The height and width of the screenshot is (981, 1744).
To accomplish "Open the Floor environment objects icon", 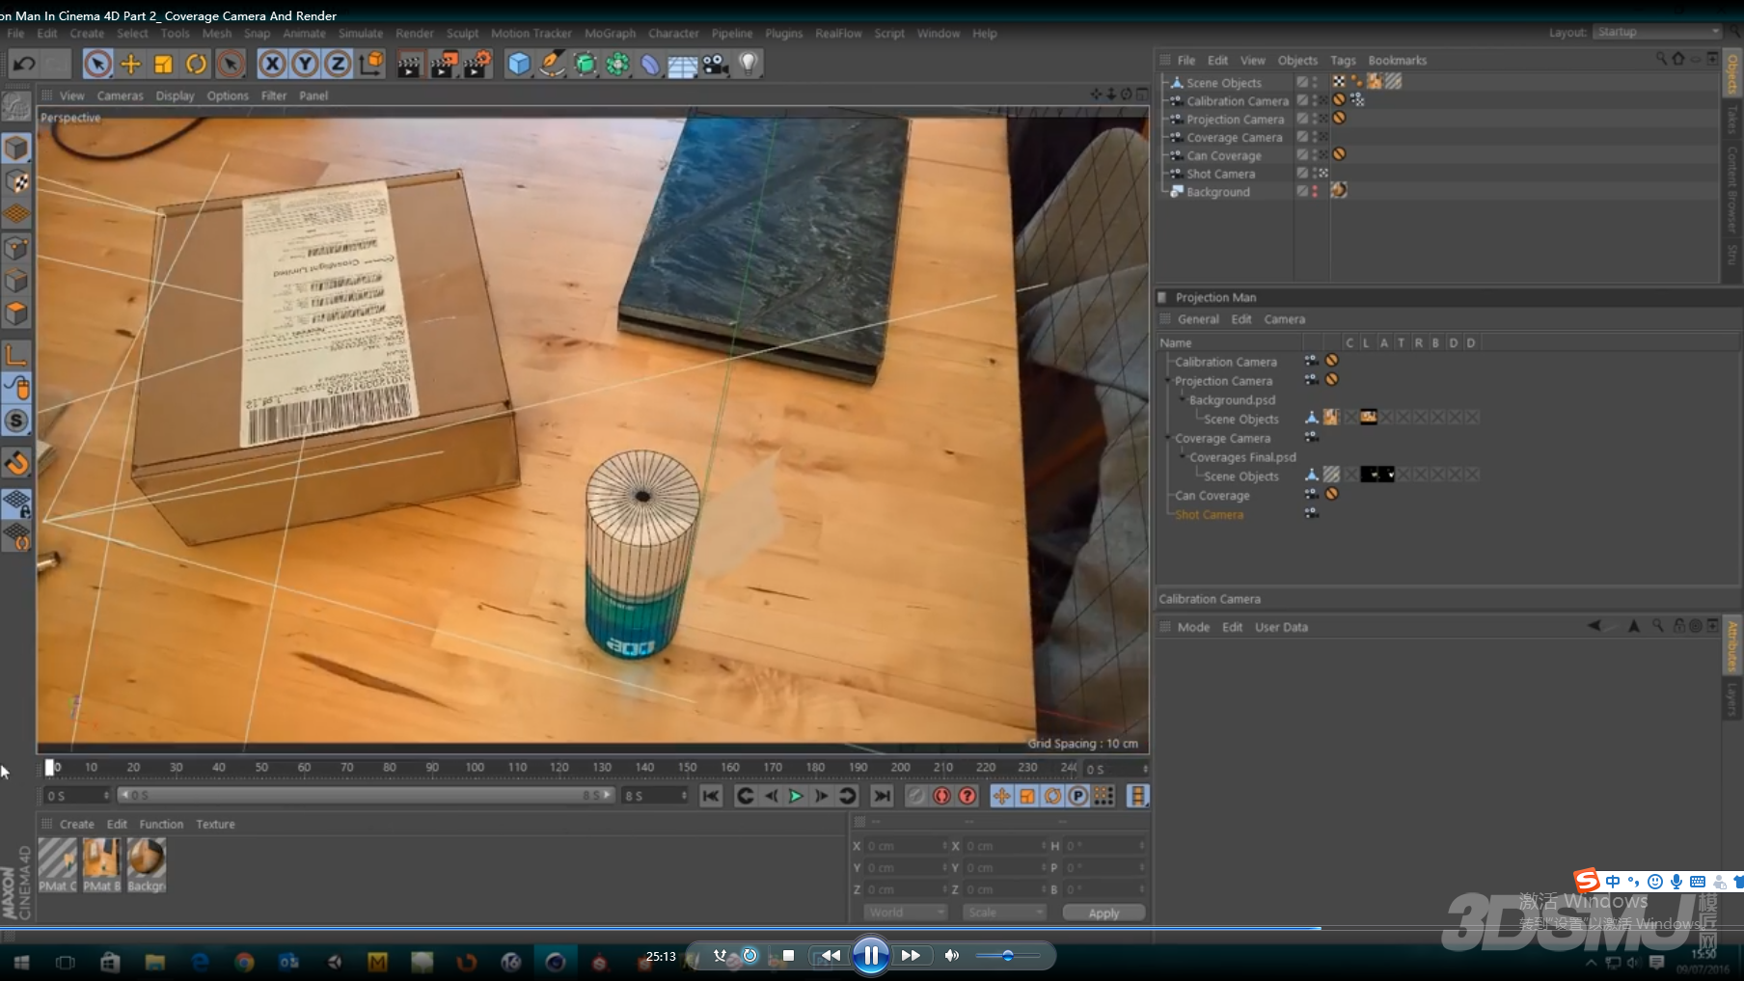I will click(683, 65).
